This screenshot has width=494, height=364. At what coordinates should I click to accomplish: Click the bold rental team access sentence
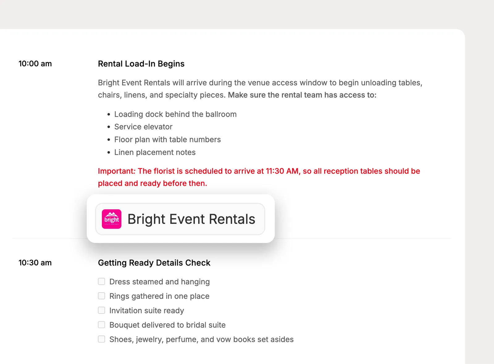click(x=302, y=95)
